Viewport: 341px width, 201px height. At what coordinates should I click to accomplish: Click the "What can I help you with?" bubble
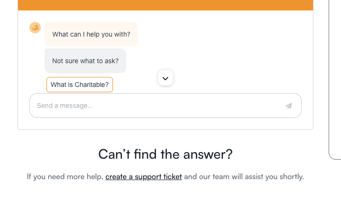92,34
